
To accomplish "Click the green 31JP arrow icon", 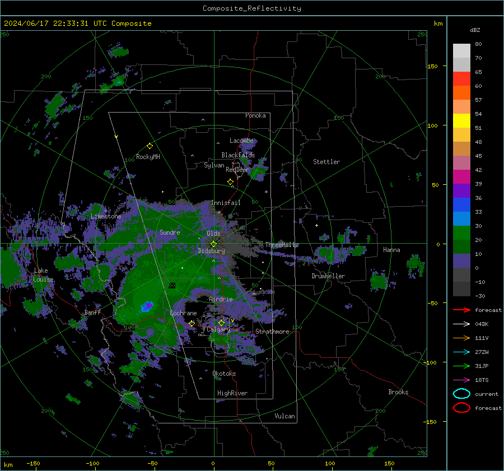I will 461,366.
